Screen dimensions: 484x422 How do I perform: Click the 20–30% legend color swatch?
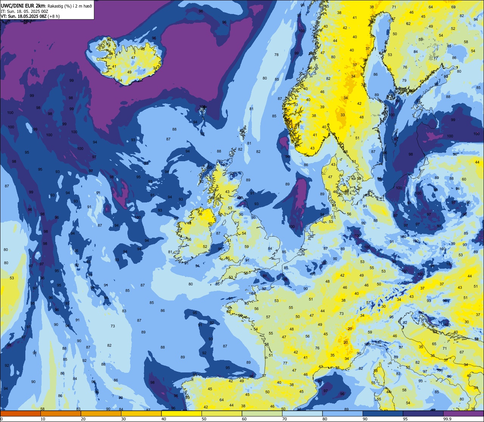click(101, 413)
